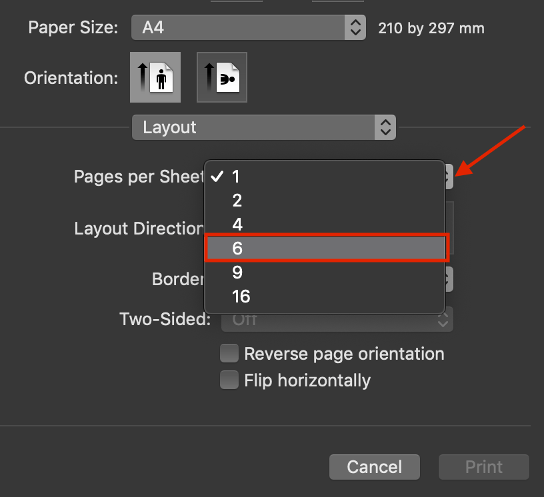Enable Reverse page orientation
The image size is (544, 497).
click(x=229, y=353)
